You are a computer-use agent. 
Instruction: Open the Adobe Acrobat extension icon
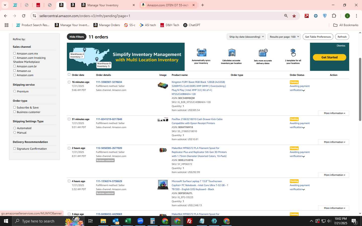[x=307, y=16]
